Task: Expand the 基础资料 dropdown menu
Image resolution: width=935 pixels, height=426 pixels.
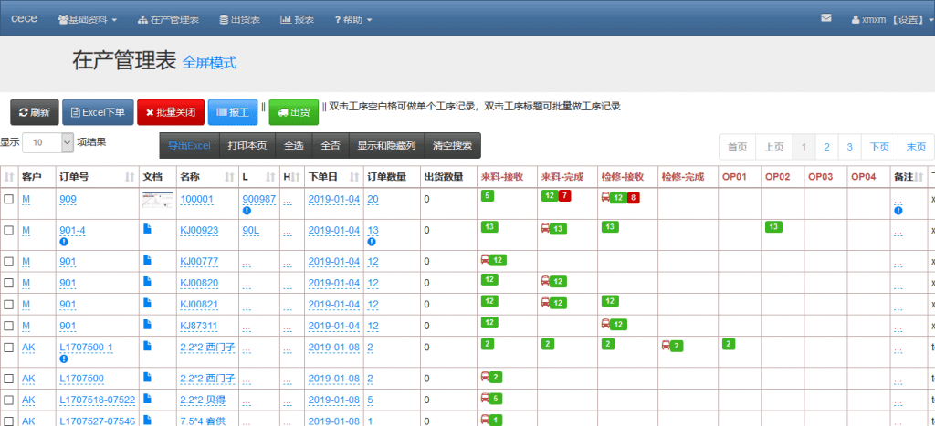Action: [x=88, y=19]
